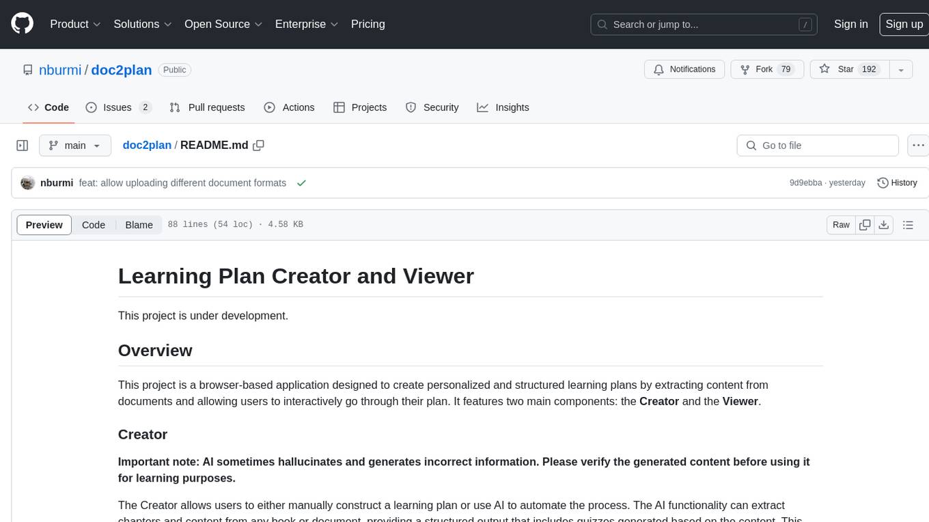Copy the README.md file path
This screenshot has width=929, height=522.
258,146
